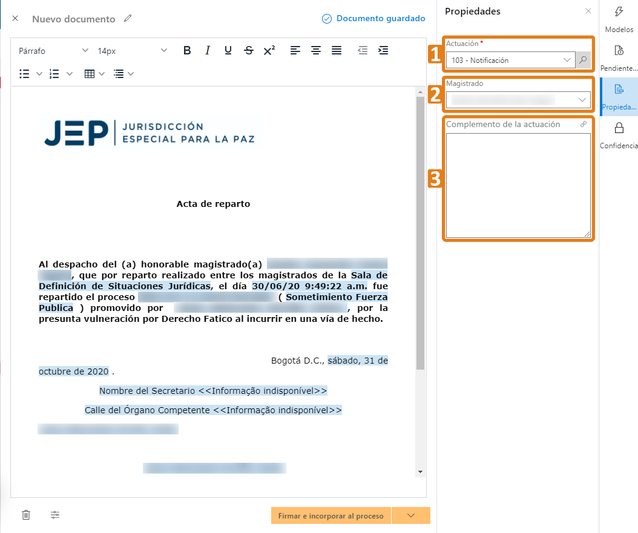Apply italic formatting to text
The height and width of the screenshot is (533, 638).
pyautogui.click(x=208, y=51)
